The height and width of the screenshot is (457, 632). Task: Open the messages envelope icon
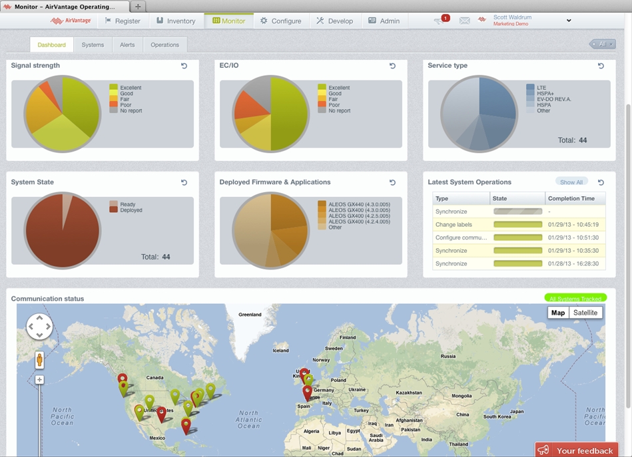(x=464, y=21)
